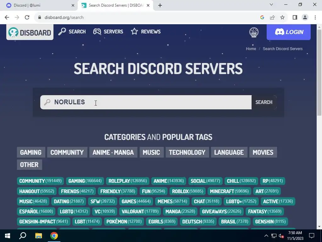Bookmark this page with star icon

(x=282, y=18)
